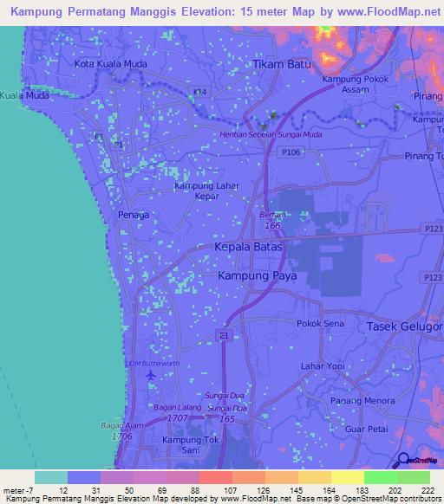This screenshot has height=504, width=444.
Task: Click the red 107 meter legend swatch
Action: pyautogui.click(x=216, y=477)
